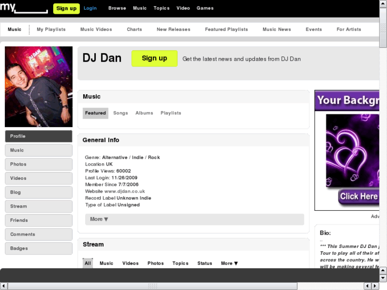This screenshot has height=290, width=387.
Task: Open the For Artists page
Action: click(x=349, y=29)
